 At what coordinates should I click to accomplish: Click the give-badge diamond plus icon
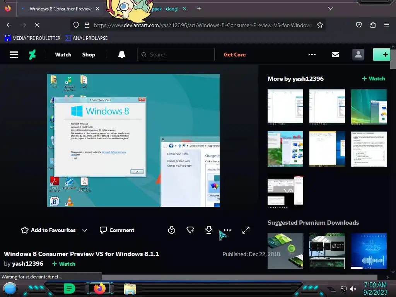point(190,230)
